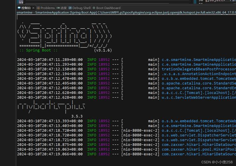Click timestamp 2024-03-10T20:47:11.289+08:00
The width and height of the screenshot is (236, 166).
click(50, 60)
